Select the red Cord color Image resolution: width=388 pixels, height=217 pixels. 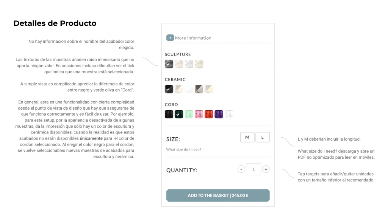coord(209,114)
